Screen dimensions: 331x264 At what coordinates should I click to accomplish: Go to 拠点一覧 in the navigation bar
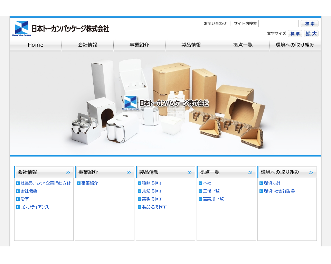coord(243,45)
